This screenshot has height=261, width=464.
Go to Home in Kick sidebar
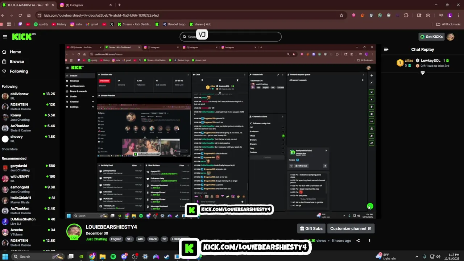click(15, 52)
